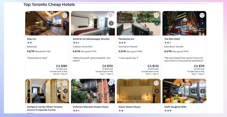Open Aloft Vaughan Mills lounge photo

[184, 91]
